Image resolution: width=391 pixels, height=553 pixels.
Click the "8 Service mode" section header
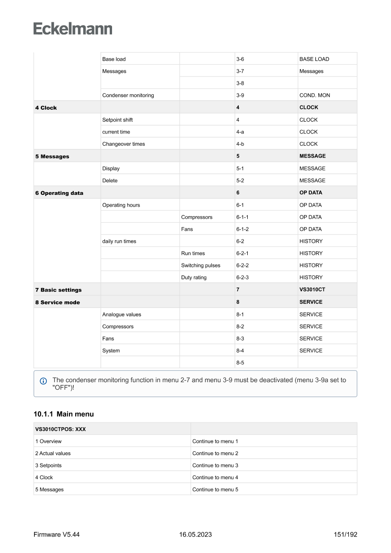(57, 302)
